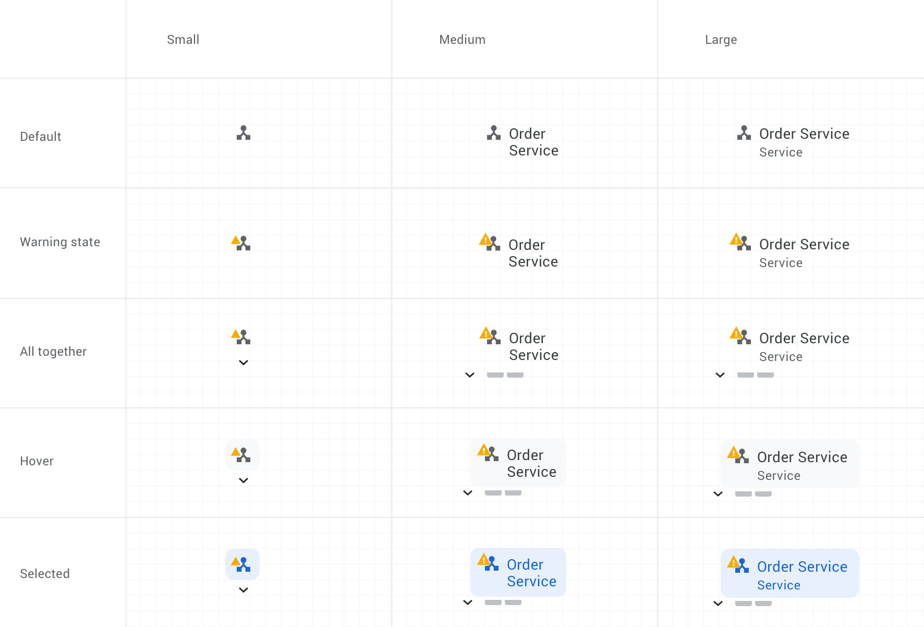
Task: Click the warning triangle on Medium Warning state node
Action: (x=485, y=240)
